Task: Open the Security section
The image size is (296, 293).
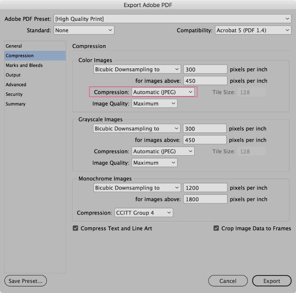Action: pyautogui.click(x=35, y=94)
